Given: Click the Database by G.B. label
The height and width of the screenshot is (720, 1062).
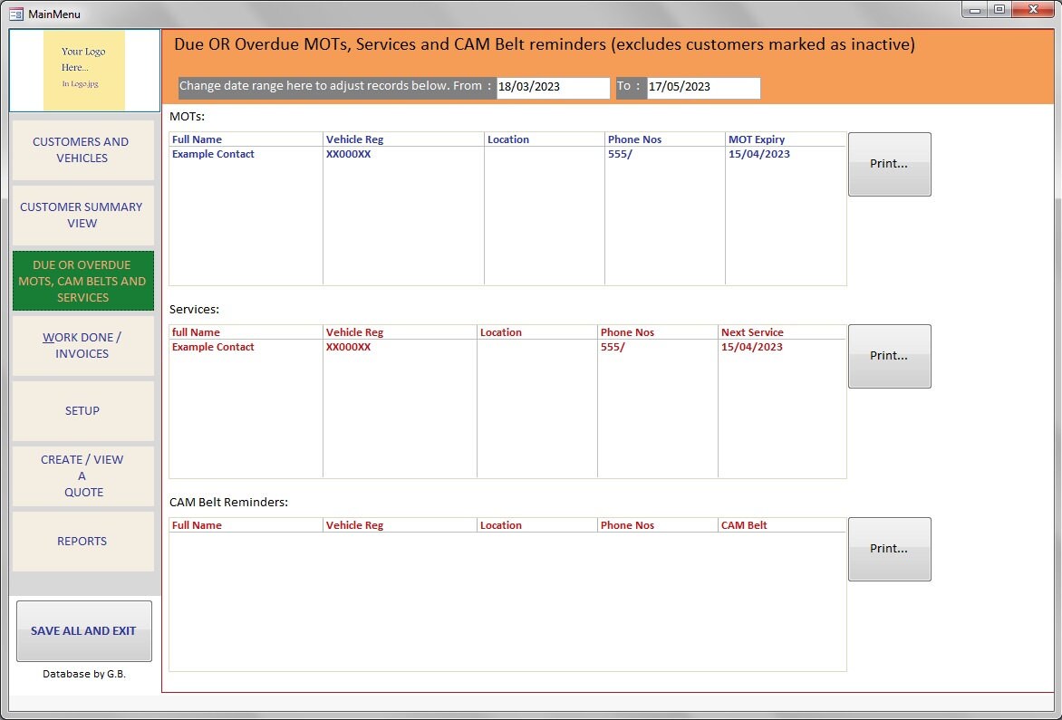Looking at the screenshot, I should 83,674.
